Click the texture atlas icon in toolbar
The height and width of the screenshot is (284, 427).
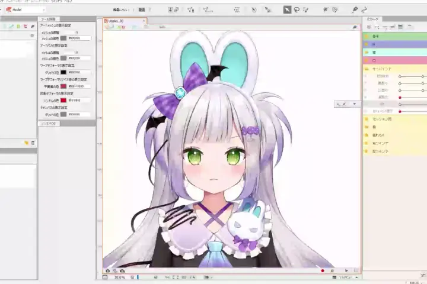point(170,10)
